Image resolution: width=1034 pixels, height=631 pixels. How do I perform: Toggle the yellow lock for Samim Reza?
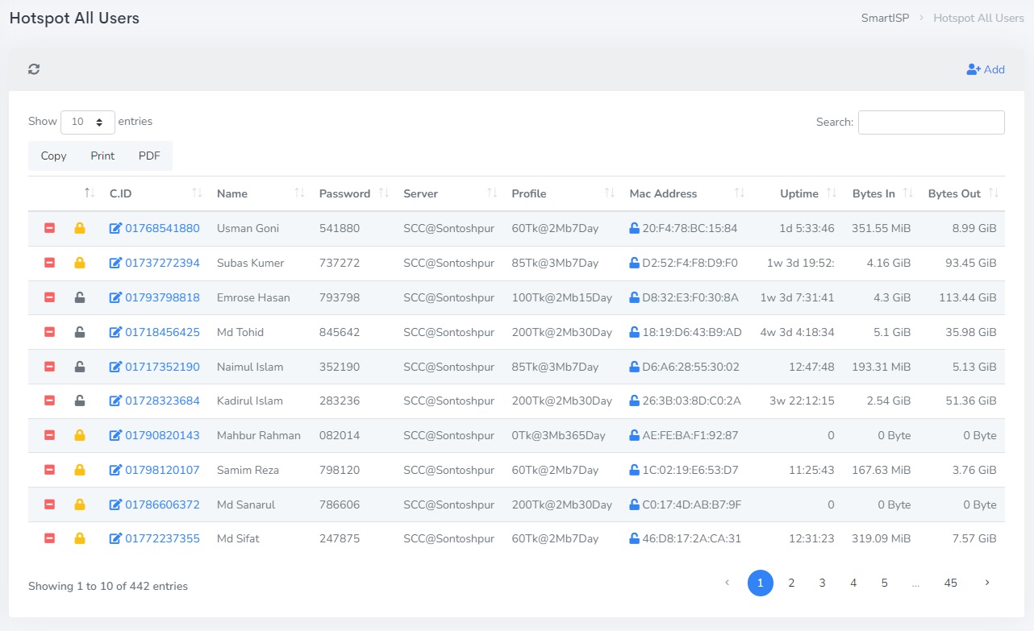point(80,470)
